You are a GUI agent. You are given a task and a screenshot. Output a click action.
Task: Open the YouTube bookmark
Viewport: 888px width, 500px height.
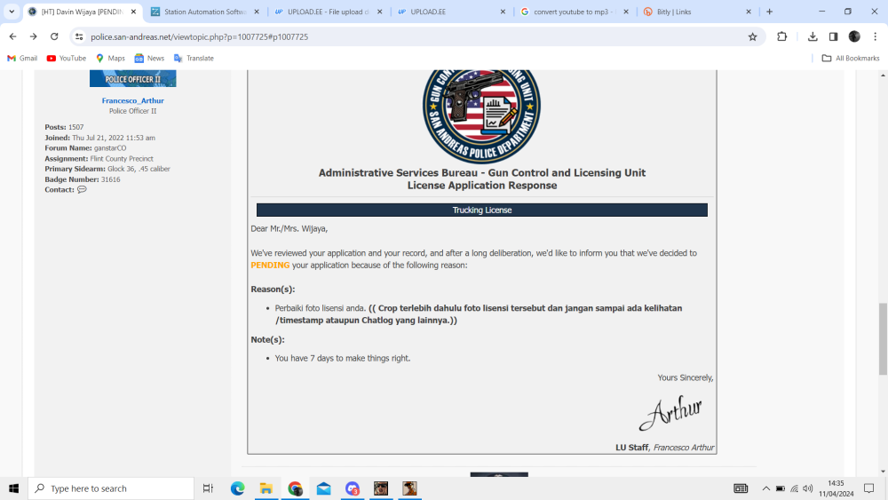(67, 59)
